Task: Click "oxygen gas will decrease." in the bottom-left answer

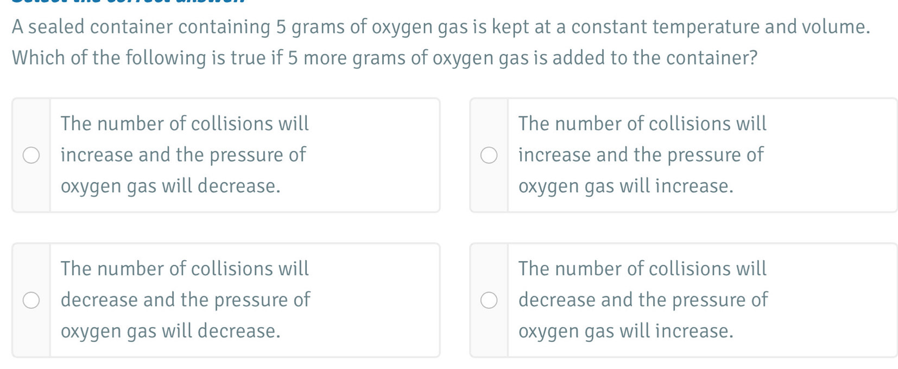Action: coord(170,331)
